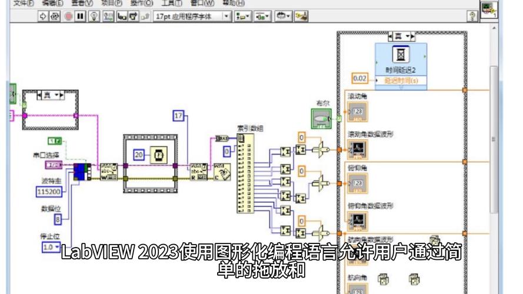523x294 pixels.
Task: Open the 查看(V) menu
Action: point(82,3)
